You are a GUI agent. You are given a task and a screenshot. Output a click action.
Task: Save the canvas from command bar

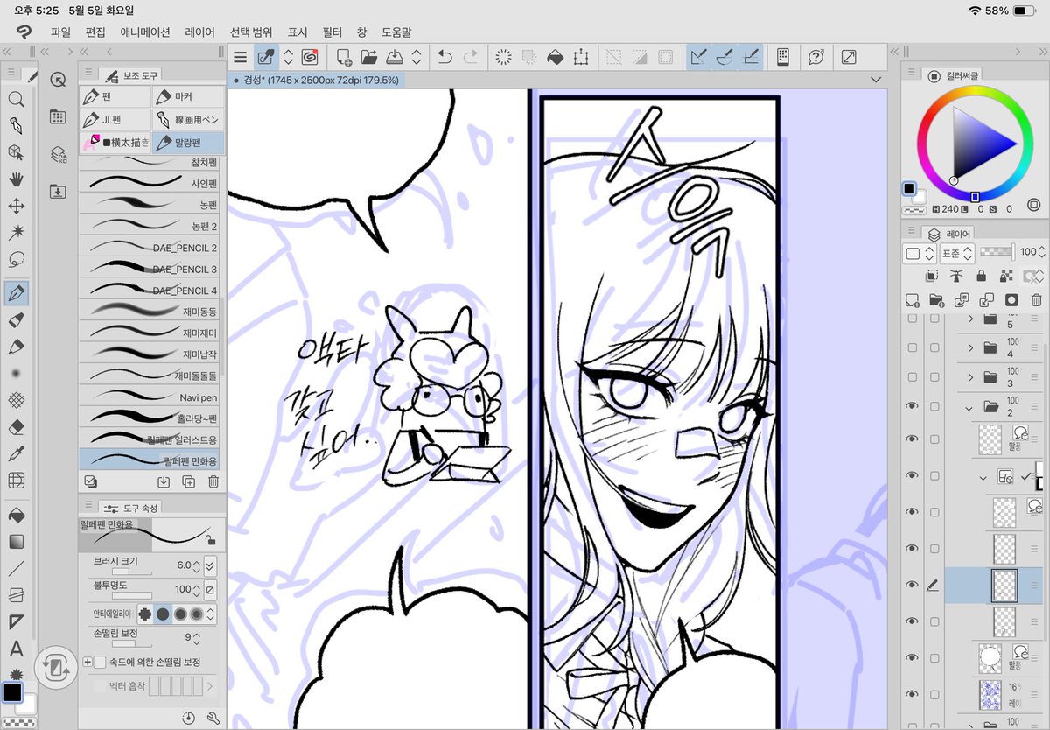tap(394, 57)
